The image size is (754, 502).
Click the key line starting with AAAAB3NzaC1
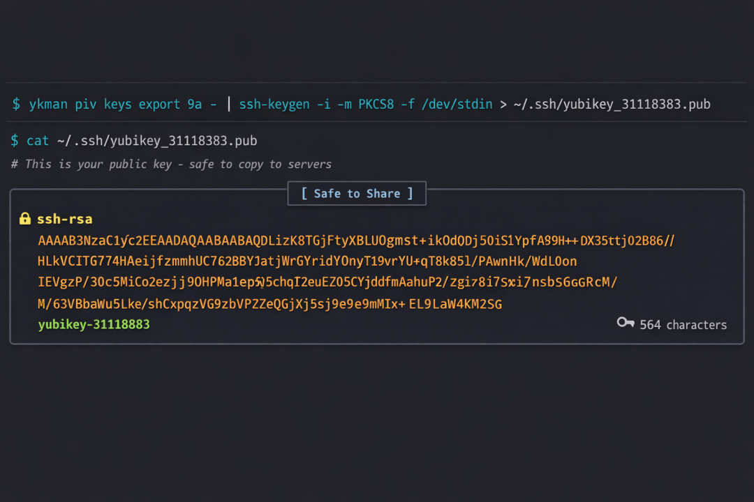[356, 240]
